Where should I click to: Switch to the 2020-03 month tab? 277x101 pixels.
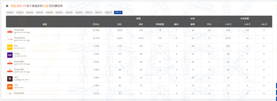(x=20, y=12)
